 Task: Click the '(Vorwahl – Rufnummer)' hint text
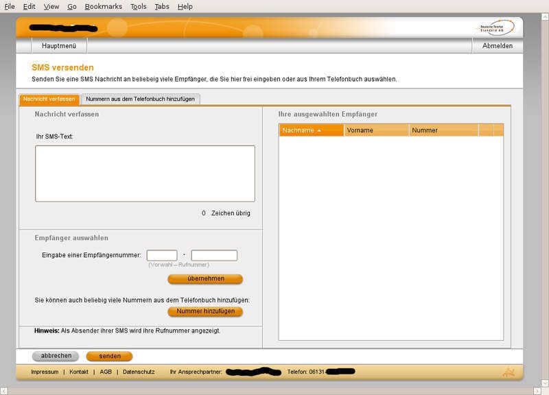coord(178,265)
